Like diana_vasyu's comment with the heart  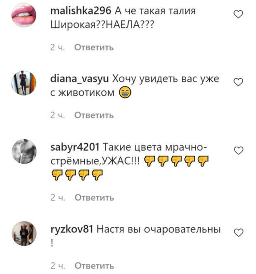238,82
